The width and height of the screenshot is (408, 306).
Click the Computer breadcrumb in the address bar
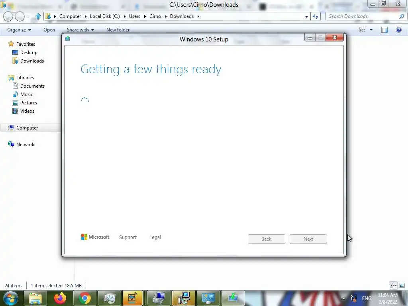click(x=70, y=16)
